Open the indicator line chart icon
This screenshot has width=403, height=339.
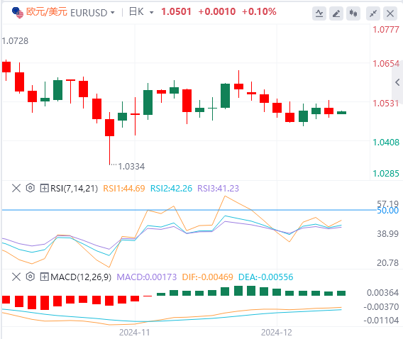[319, 13]
